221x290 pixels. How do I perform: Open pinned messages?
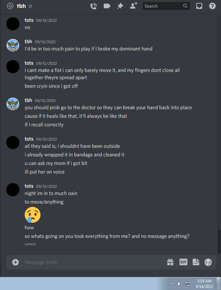pos(120,6)
